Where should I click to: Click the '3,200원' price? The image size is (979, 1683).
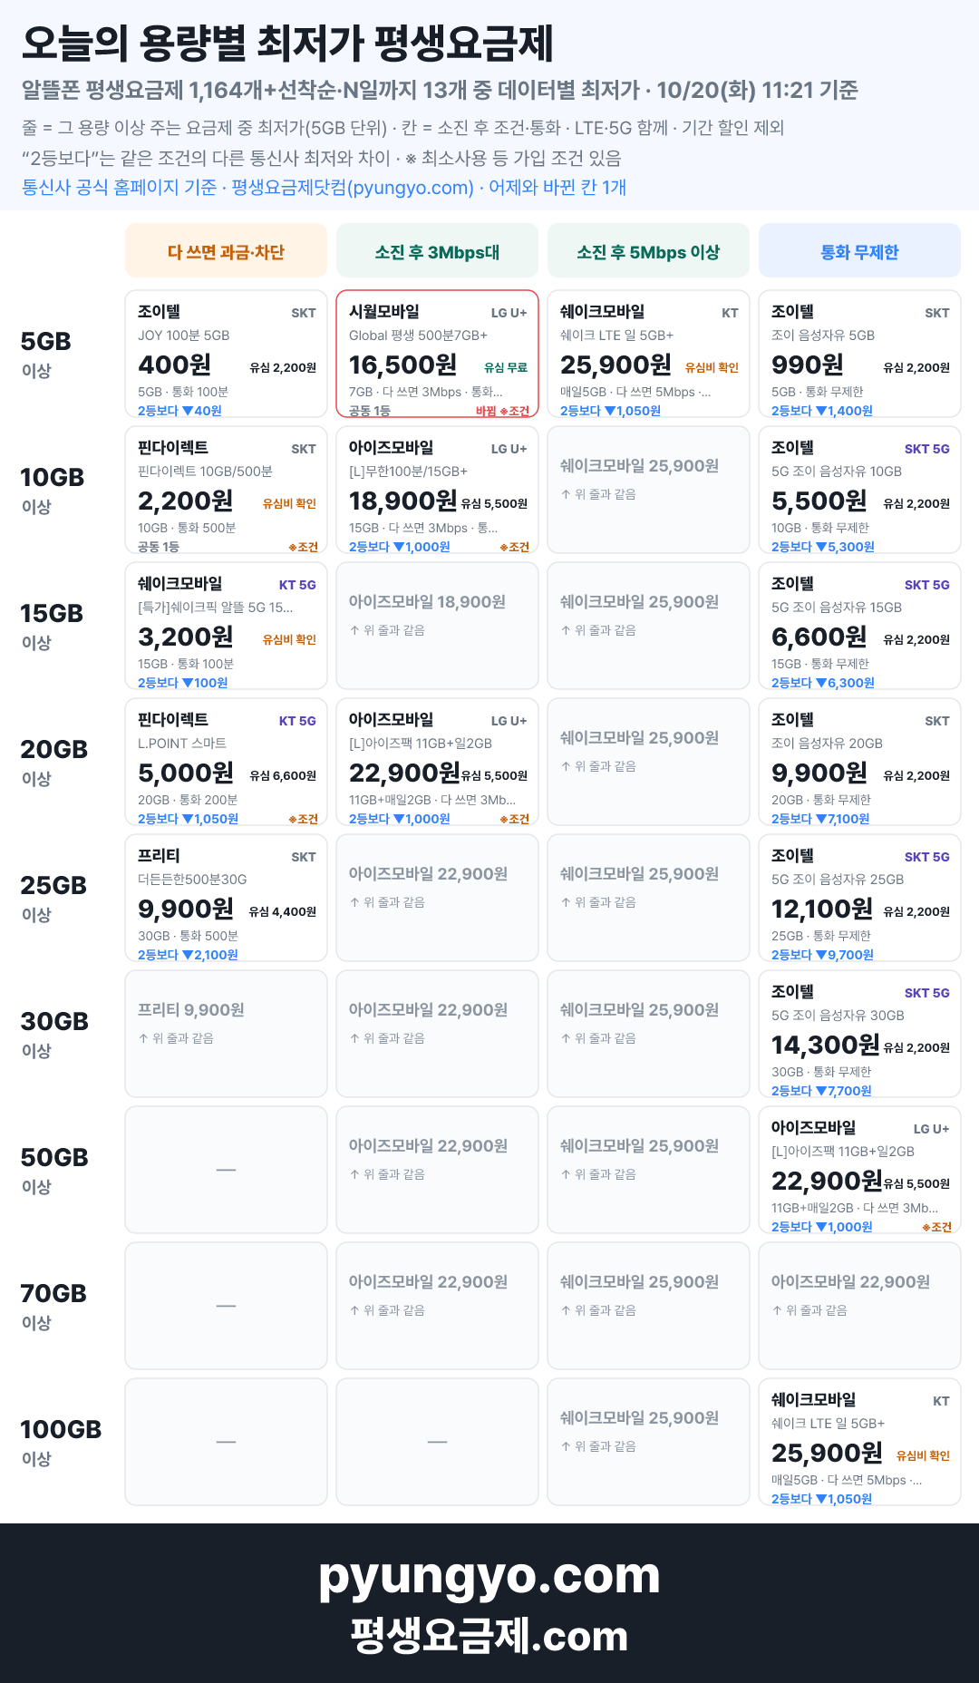coord(185,637)
